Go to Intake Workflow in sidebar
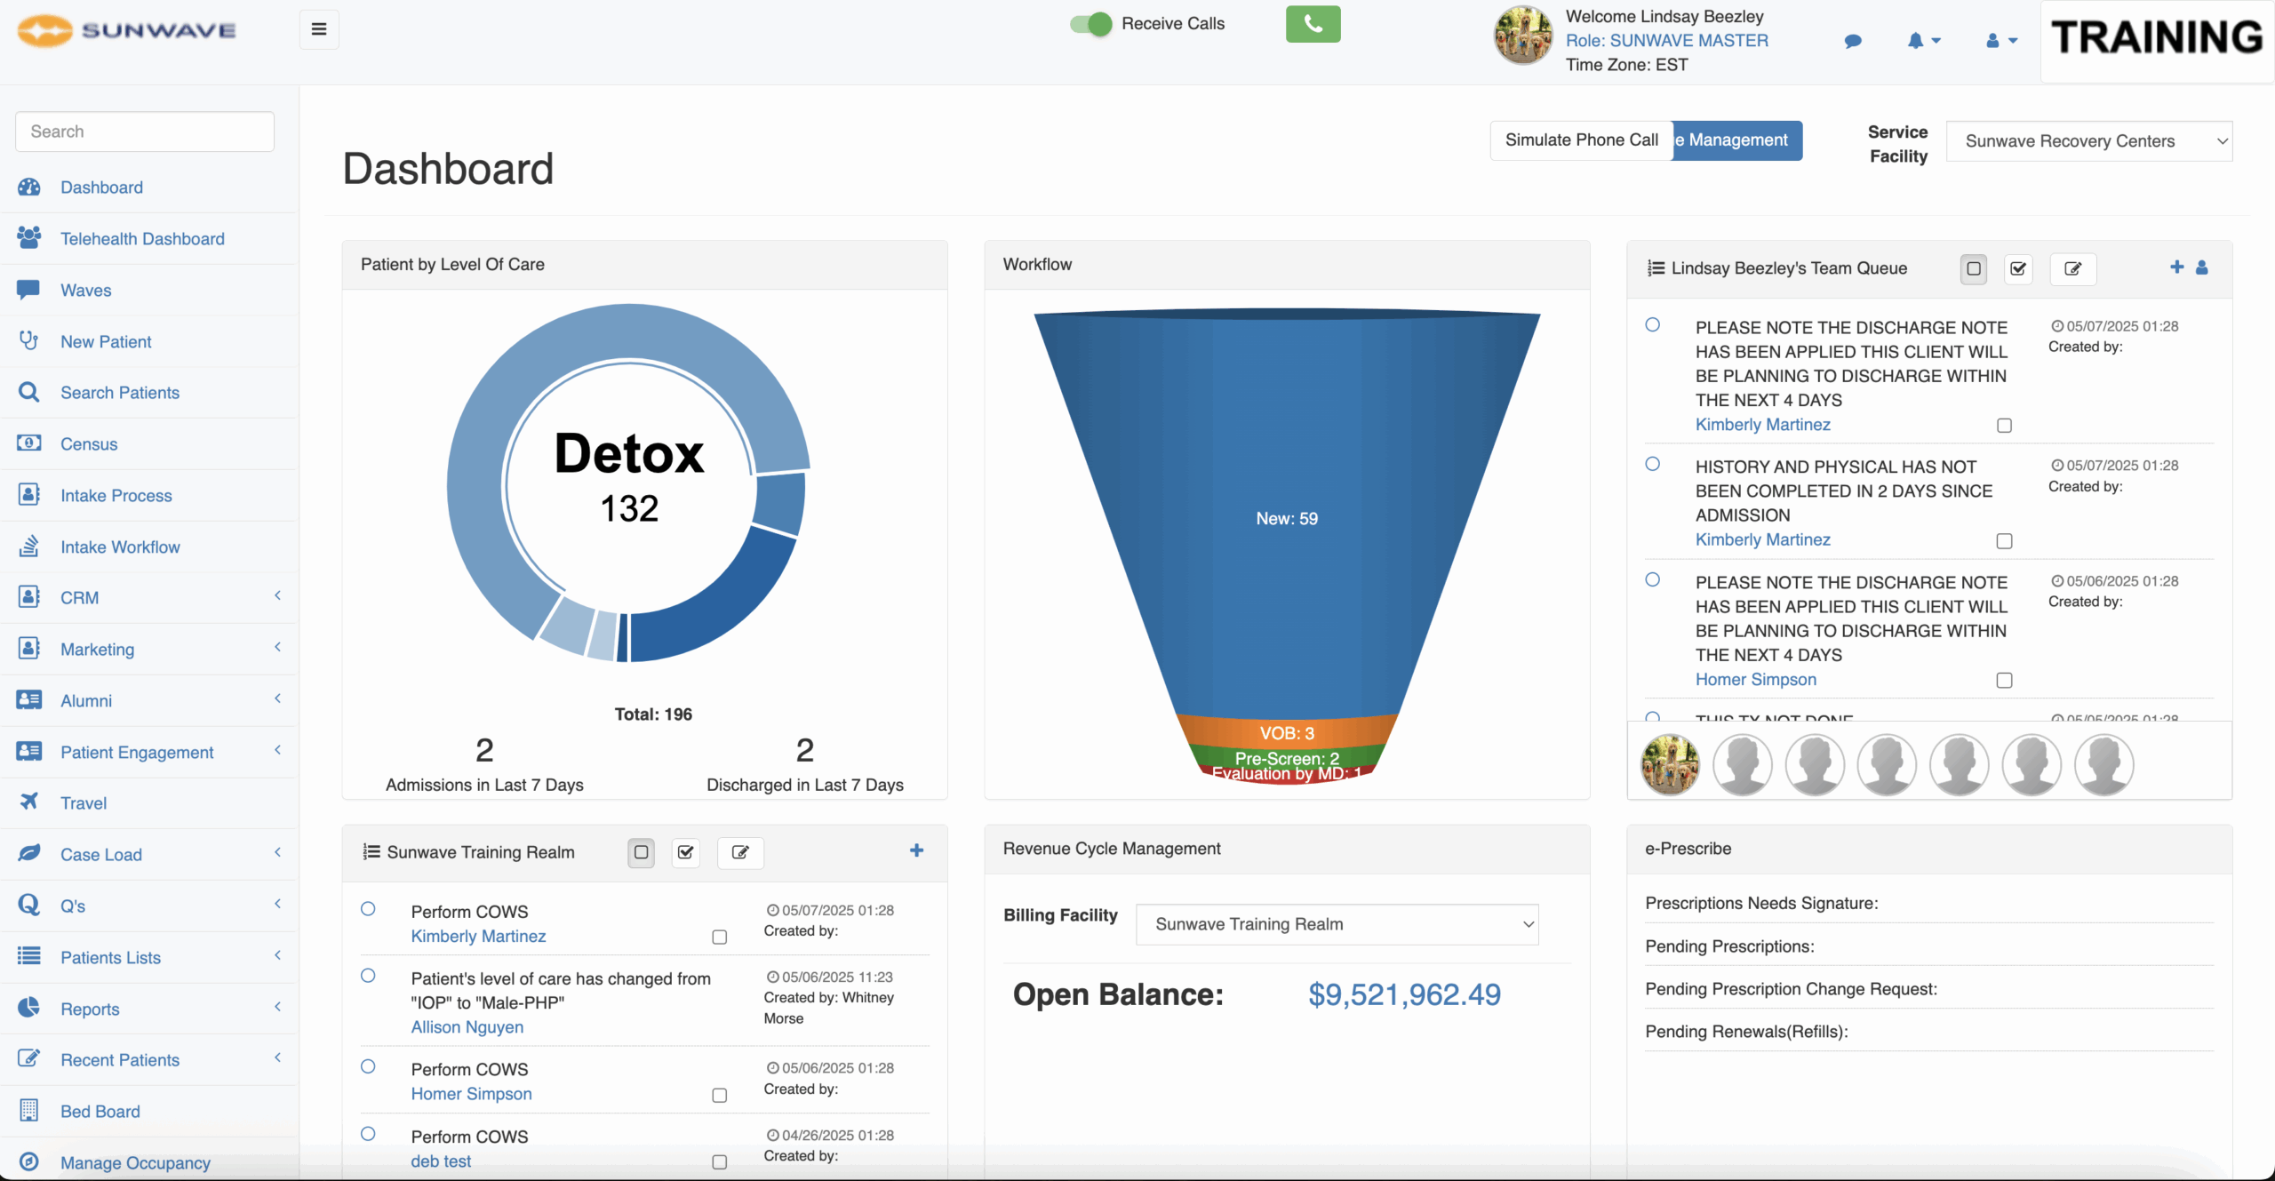Screen dimensions: 2275x1181 (120, 547)
